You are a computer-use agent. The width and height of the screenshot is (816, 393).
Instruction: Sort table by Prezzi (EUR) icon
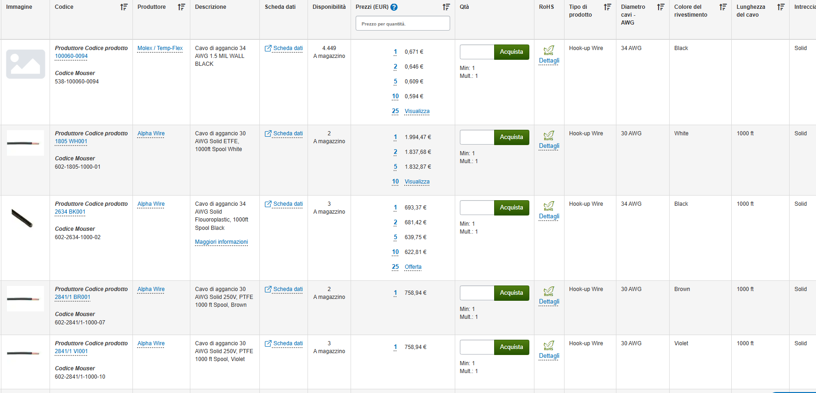(446, 7)
